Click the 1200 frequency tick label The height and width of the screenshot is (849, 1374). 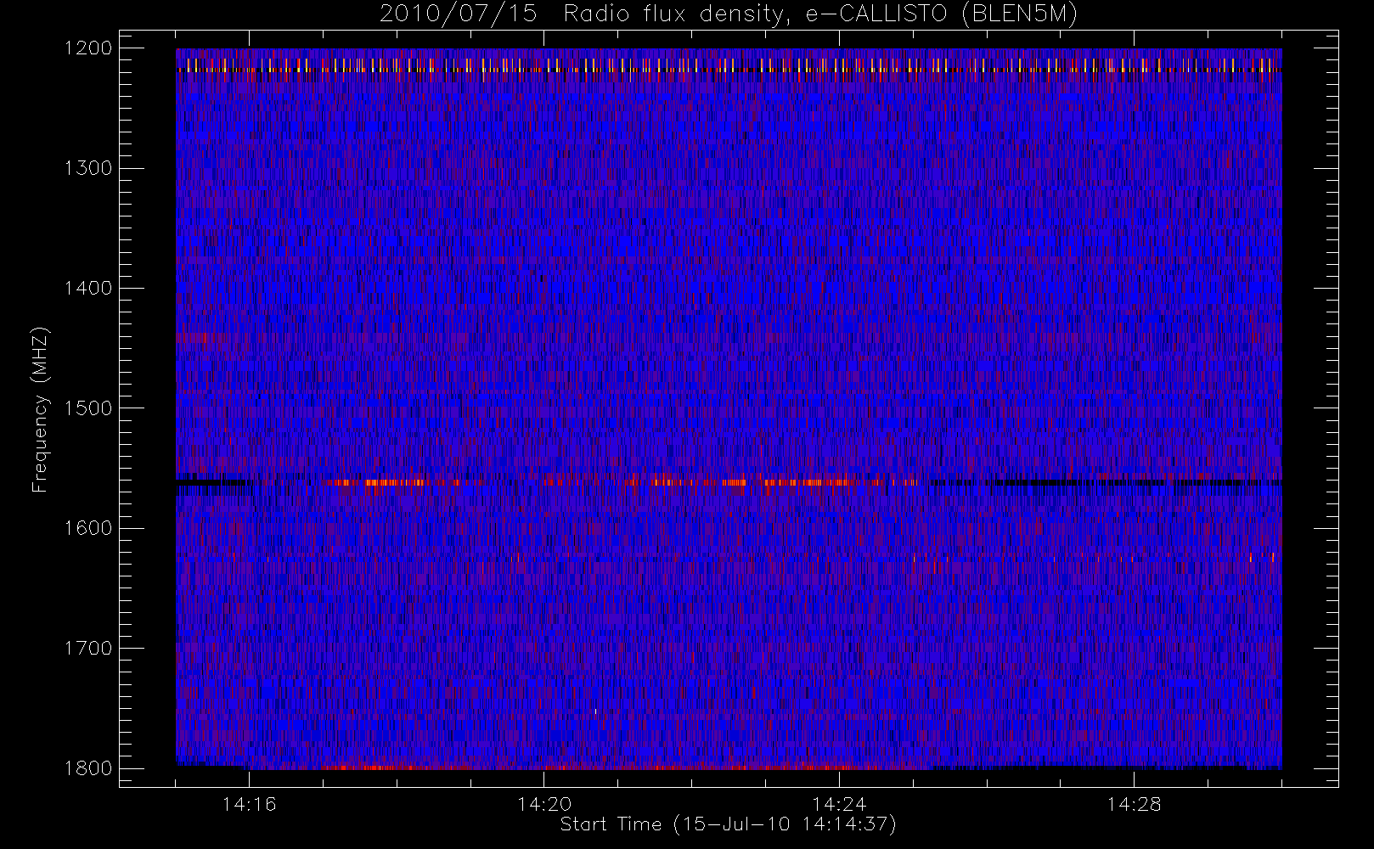point(88,48)
